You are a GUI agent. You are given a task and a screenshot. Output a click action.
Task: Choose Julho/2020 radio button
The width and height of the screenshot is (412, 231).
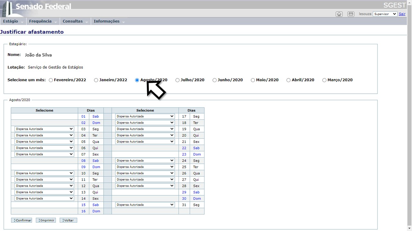tap(177, 80)
